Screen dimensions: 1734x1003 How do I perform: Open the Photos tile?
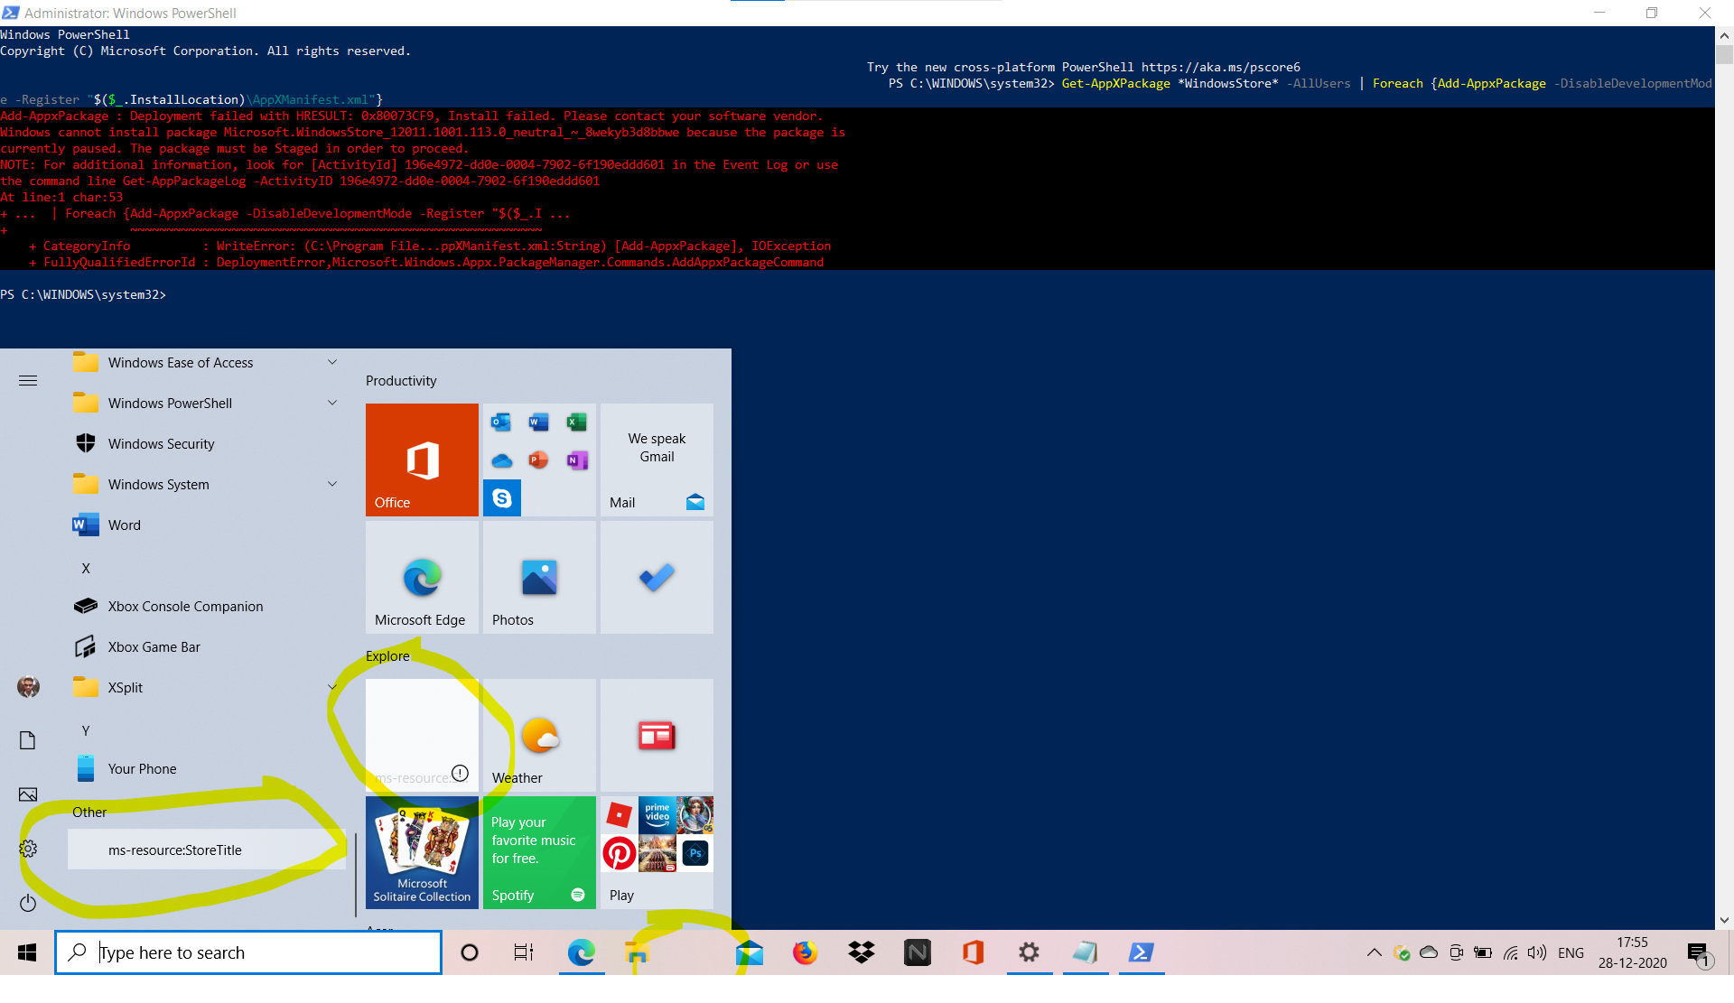539,577
